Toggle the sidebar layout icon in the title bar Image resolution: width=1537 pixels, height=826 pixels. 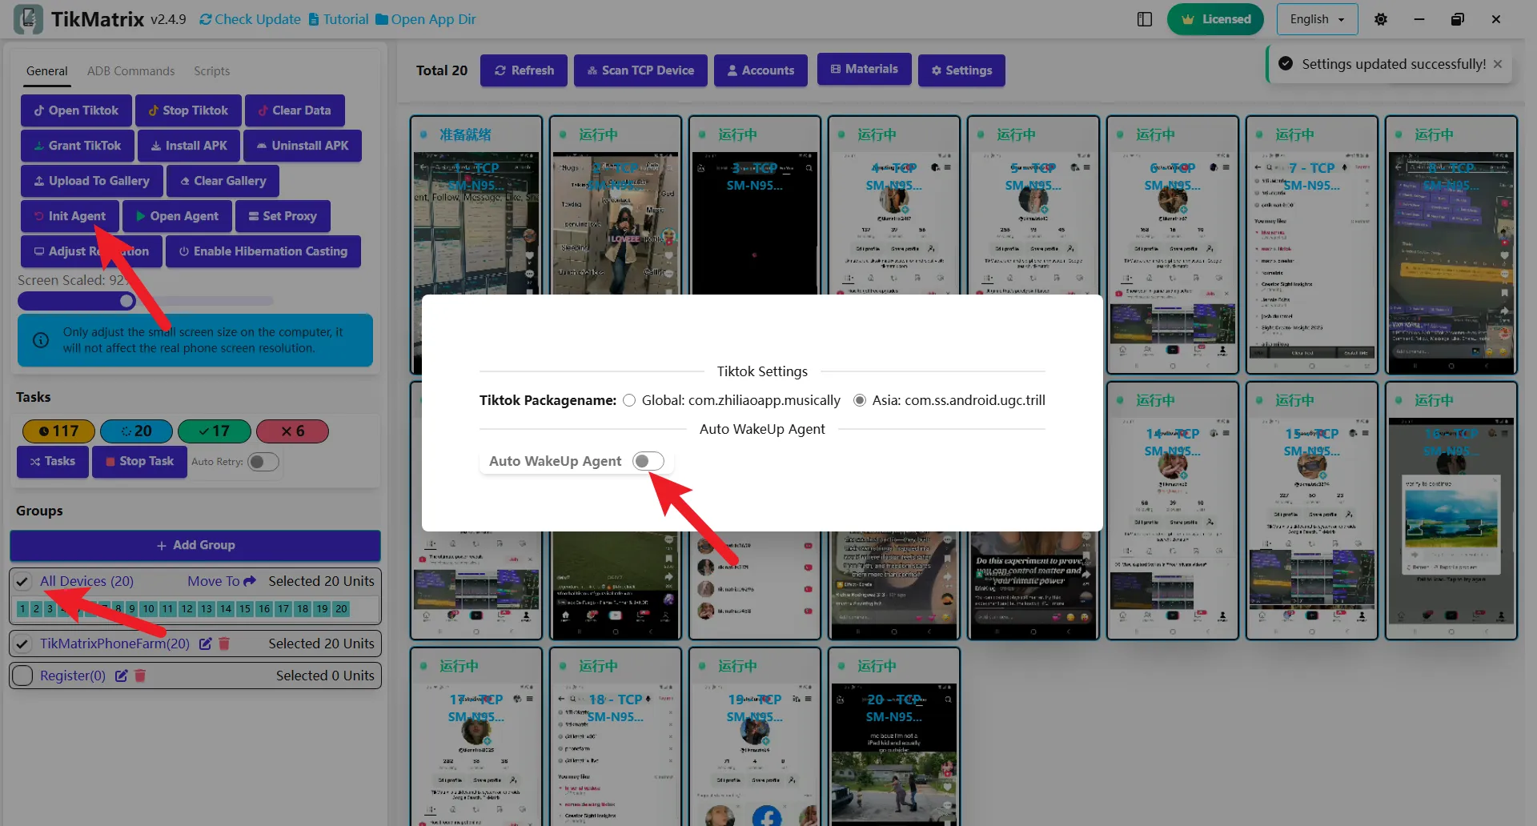pyautogui.click(x=1144, y=18)
